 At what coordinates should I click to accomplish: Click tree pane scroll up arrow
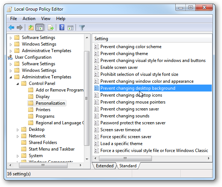[x=87, y=38]
